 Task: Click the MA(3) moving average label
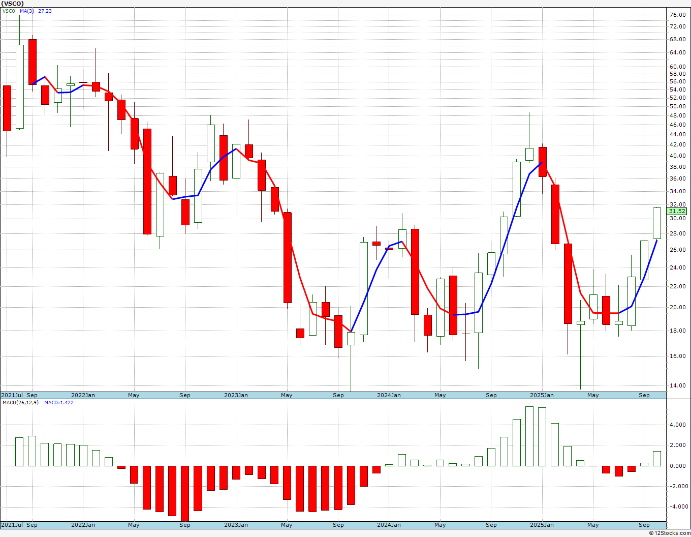pos(27,11)
